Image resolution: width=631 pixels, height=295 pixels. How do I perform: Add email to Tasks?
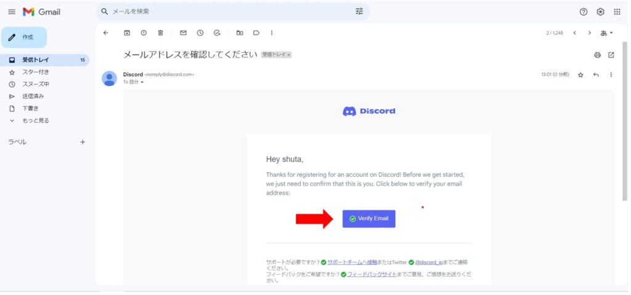click(x=217, y=33)
